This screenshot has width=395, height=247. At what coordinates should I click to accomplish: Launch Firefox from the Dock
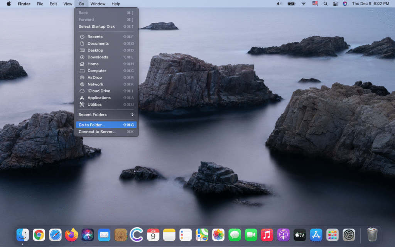pos(71,235)
